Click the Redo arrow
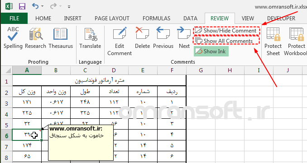The width and height of the screenshot is (307, 163). (53, 6)
